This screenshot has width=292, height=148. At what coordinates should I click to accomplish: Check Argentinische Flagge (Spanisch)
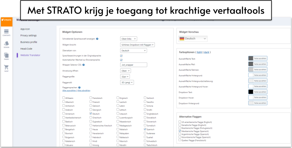180,134
